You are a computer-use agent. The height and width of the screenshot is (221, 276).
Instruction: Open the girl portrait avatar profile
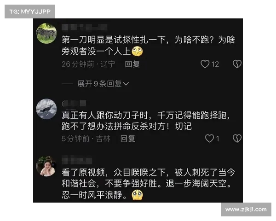(x=46, y=166)
